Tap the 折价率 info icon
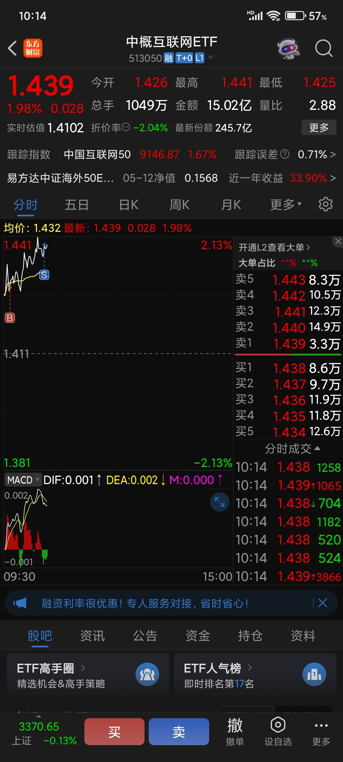 pyautogui.click(x=126, y=127)
